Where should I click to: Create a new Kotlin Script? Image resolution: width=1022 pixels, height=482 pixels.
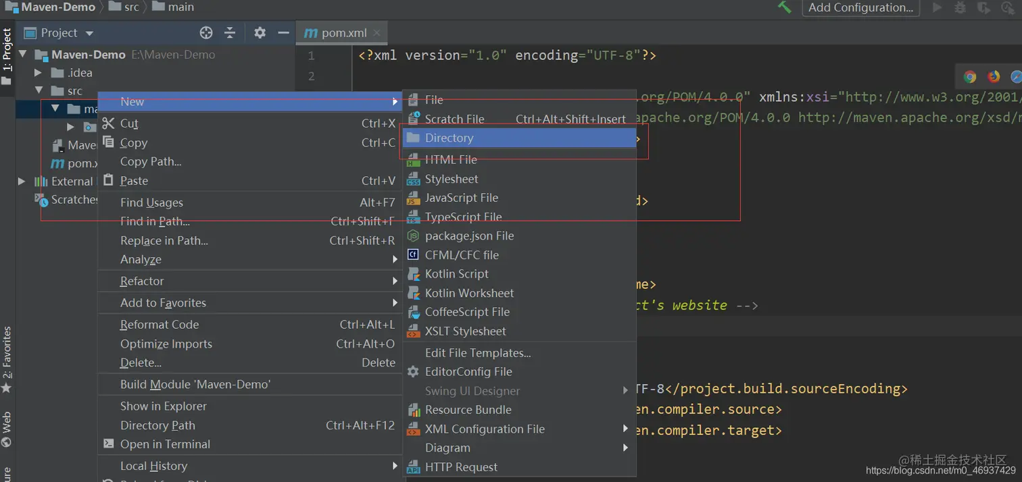[x=519, y=273]
